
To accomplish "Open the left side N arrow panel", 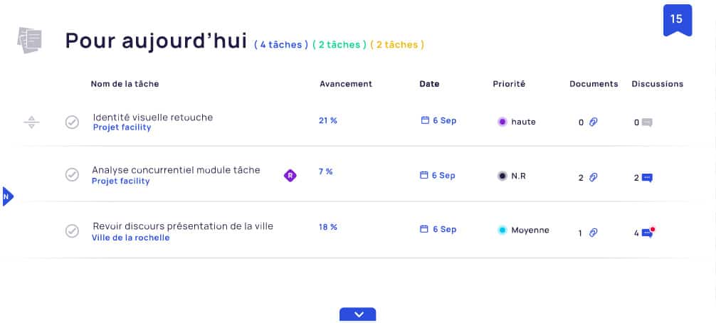I will [8, 196].
